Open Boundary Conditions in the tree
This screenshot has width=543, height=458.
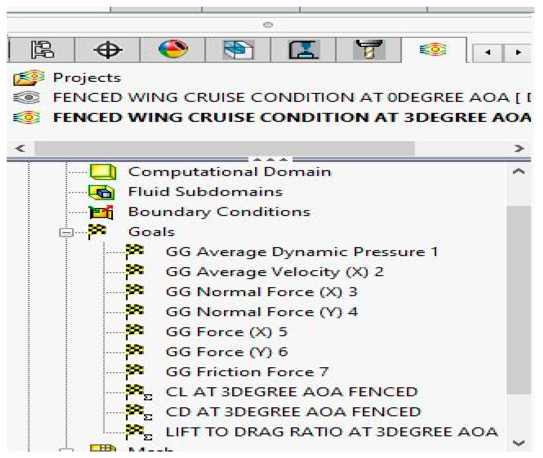219,212
